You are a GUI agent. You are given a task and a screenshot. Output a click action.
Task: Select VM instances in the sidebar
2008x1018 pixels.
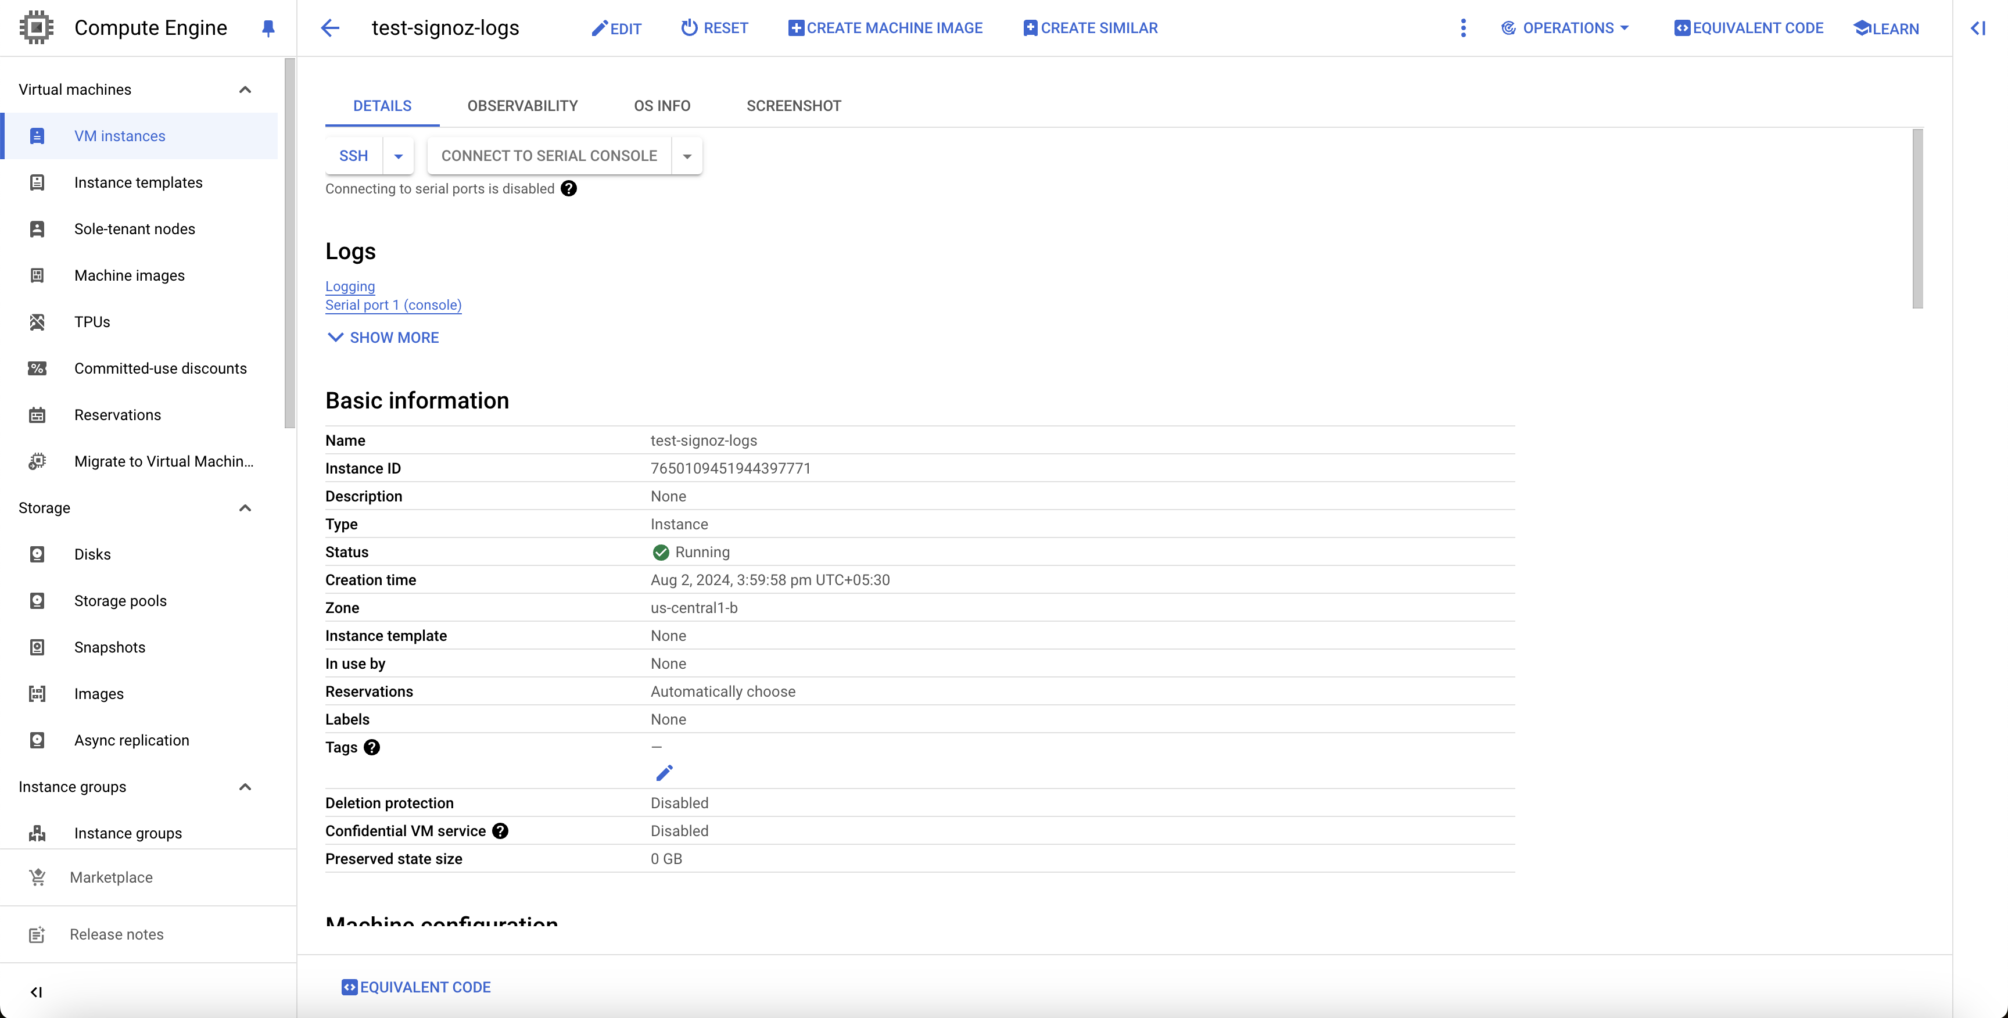[140, 135]
